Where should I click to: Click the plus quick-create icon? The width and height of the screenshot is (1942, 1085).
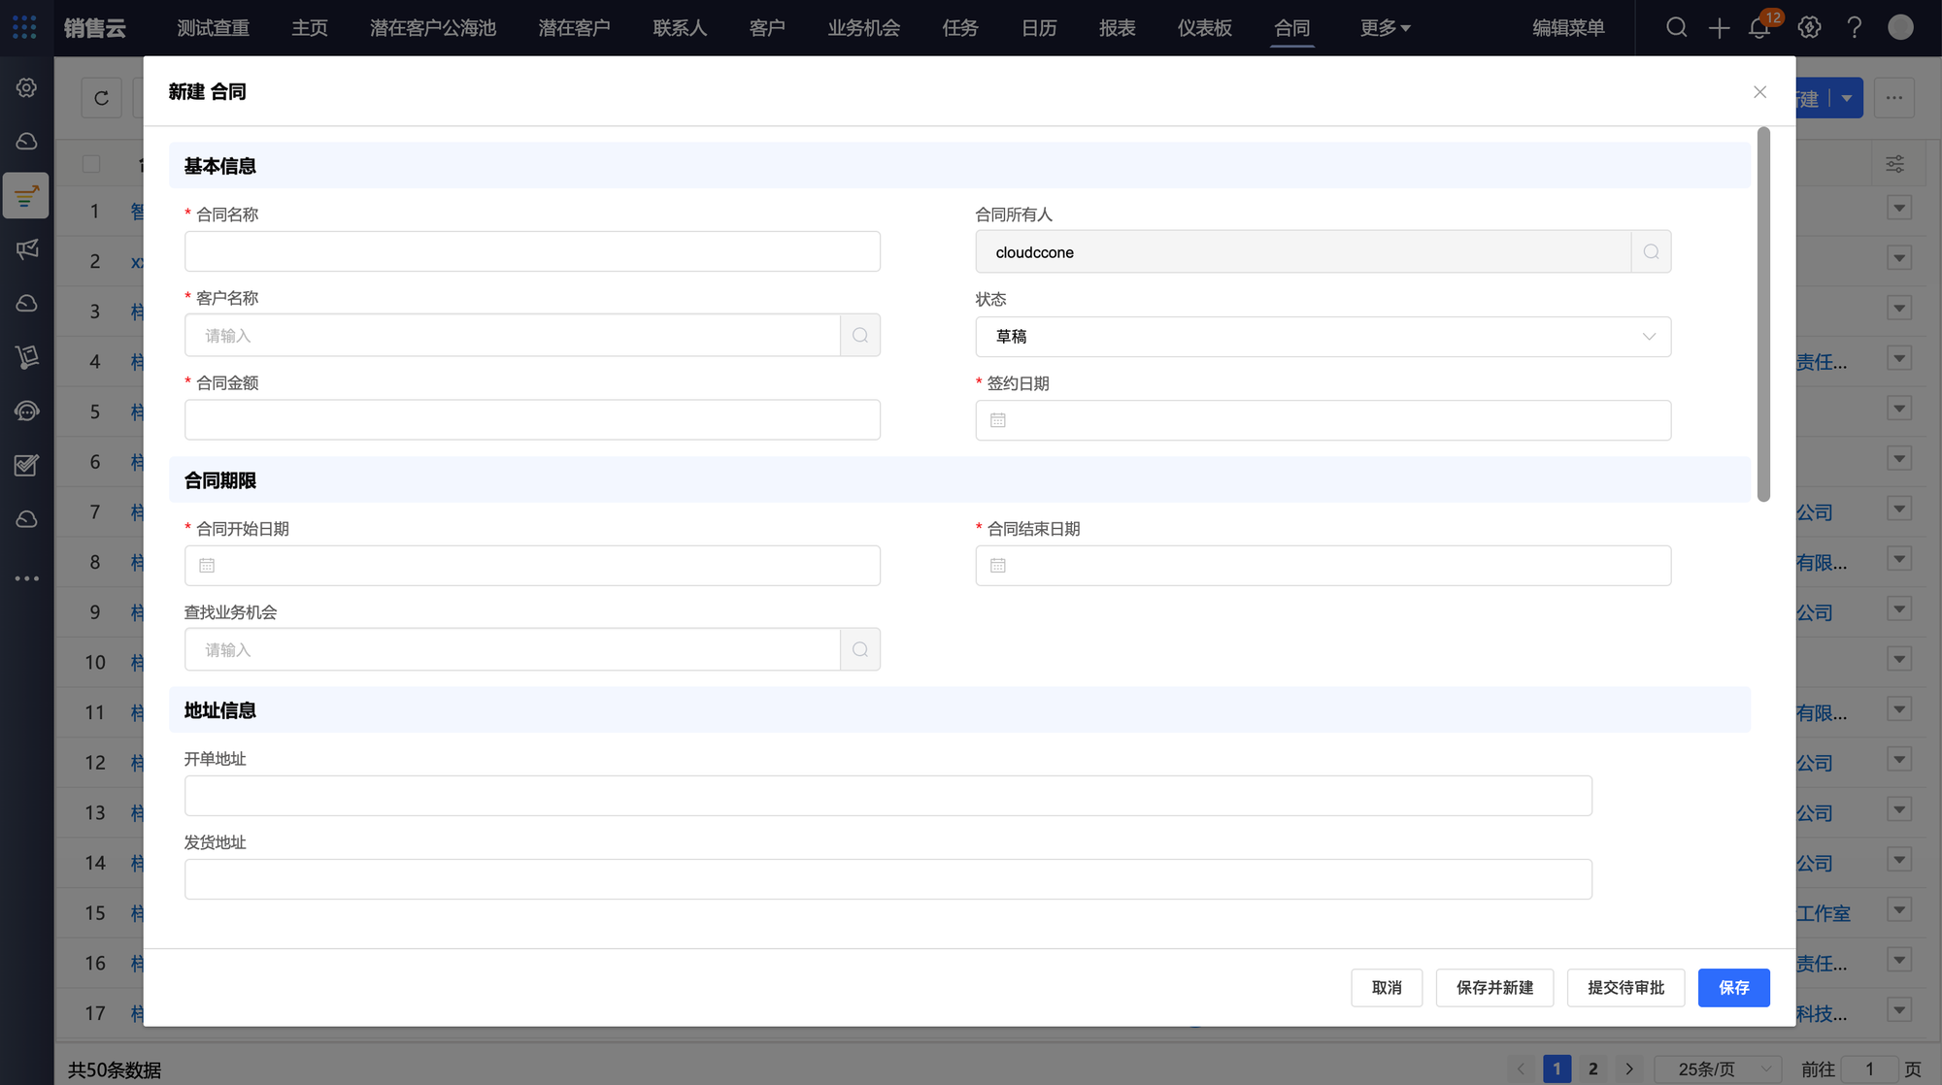1719,27
